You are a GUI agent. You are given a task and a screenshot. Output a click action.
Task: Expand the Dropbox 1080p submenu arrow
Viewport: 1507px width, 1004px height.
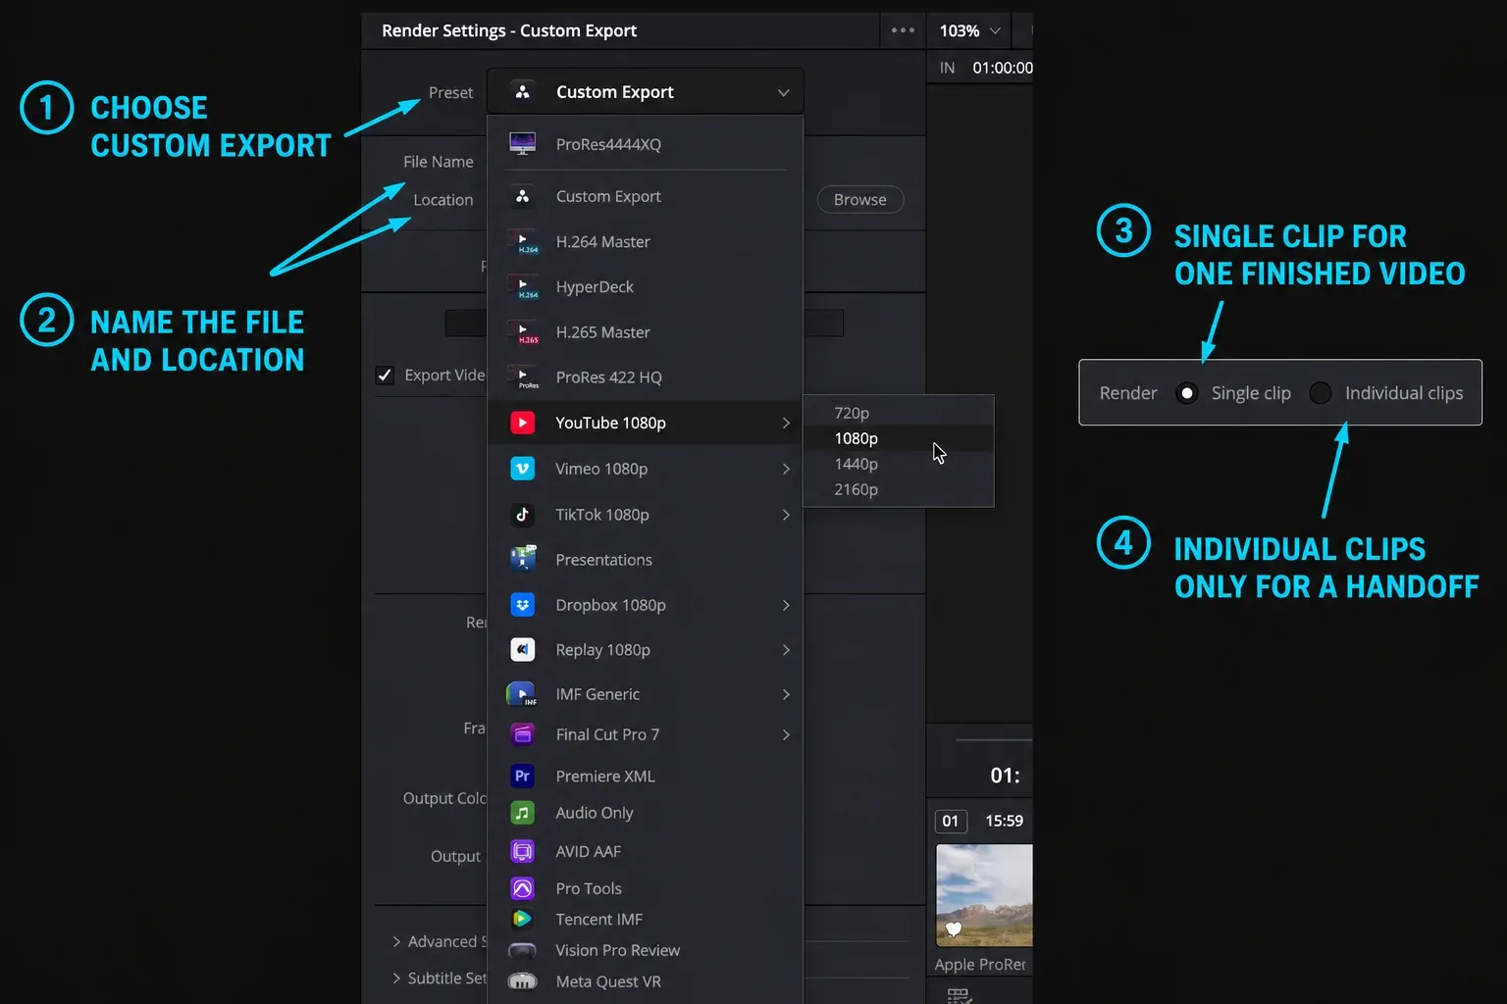point(786,605)
